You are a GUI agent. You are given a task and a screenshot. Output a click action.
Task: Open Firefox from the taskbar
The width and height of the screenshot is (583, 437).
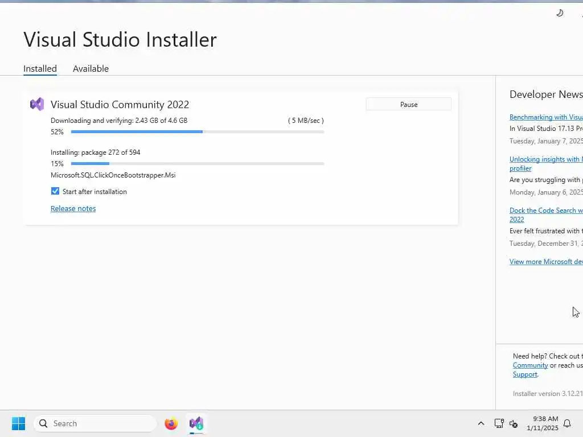[171, 423]
